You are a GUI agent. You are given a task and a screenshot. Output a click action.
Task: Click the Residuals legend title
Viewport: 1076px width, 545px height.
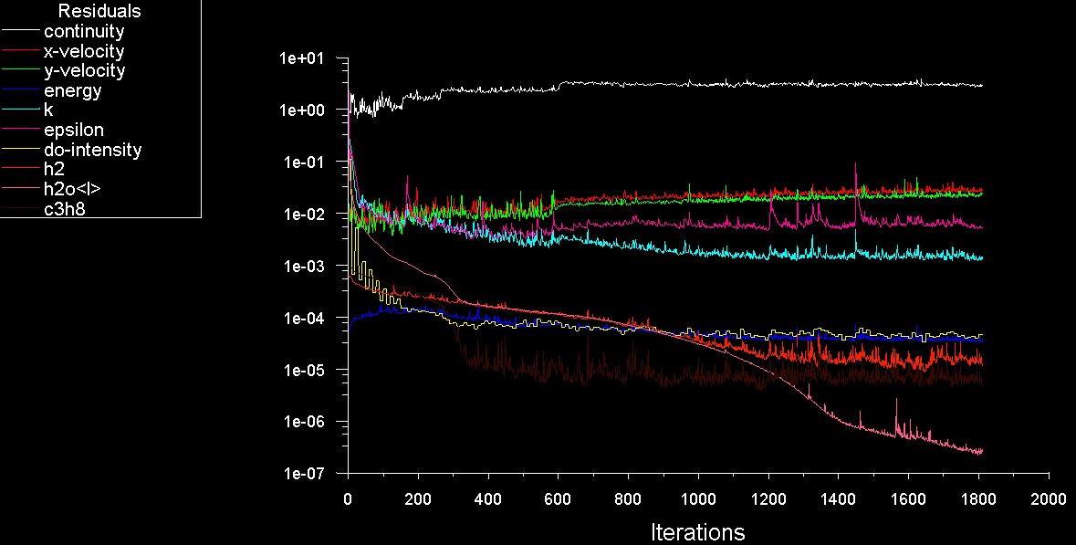pos(100,12)
